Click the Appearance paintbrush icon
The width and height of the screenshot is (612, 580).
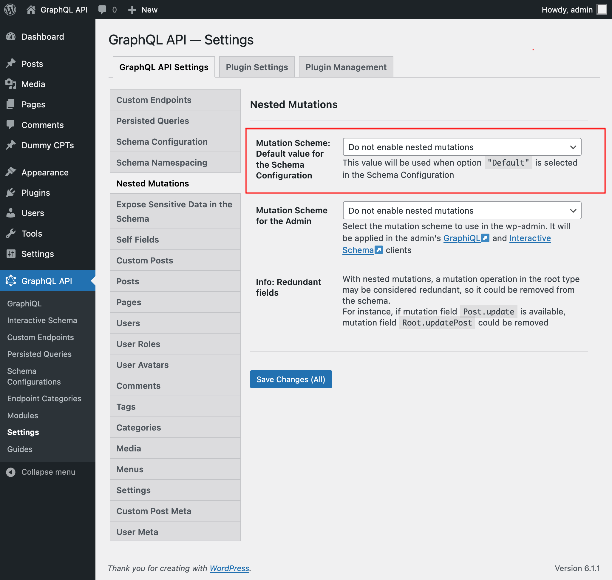click(x=11, y=172)
